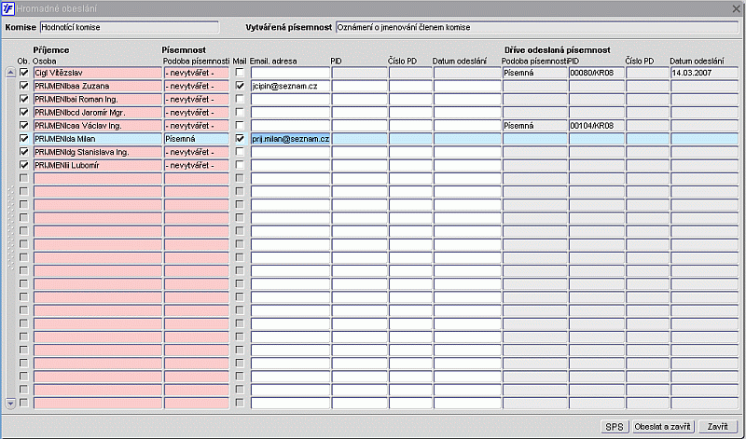The width and height of the screenshot is (746, 439).
Task: Click email field jcipin@seznam.cz
Action: pos(290,86)
